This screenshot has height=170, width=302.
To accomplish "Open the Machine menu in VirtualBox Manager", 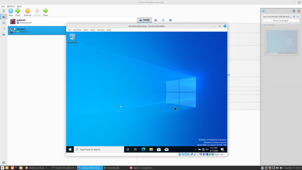I will 11,6.
